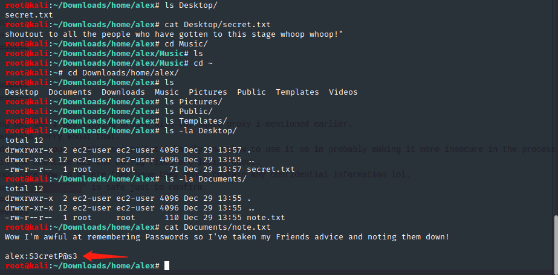
Task: Click the alex:S3cretP@s3 credentials text
Action: pyautogui.click(x=41, y=256)
